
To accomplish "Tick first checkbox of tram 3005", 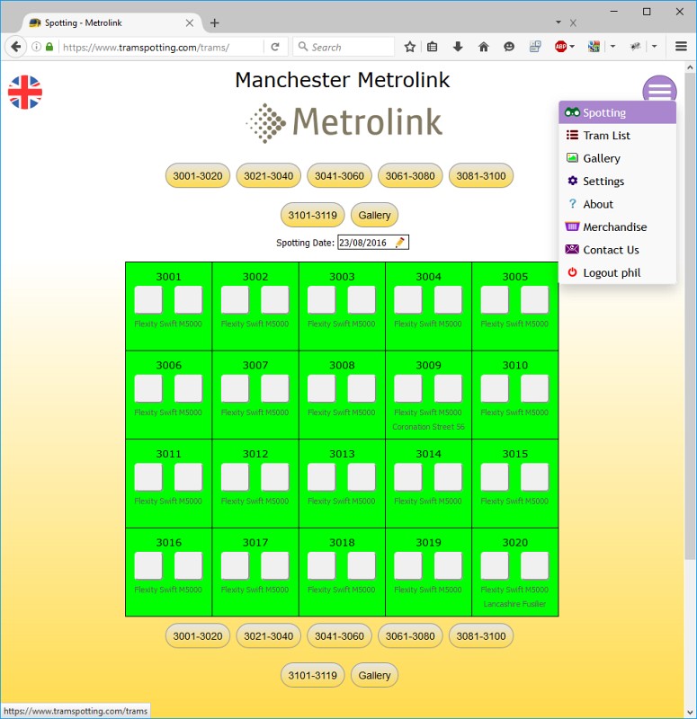I will tap(495, 300).
